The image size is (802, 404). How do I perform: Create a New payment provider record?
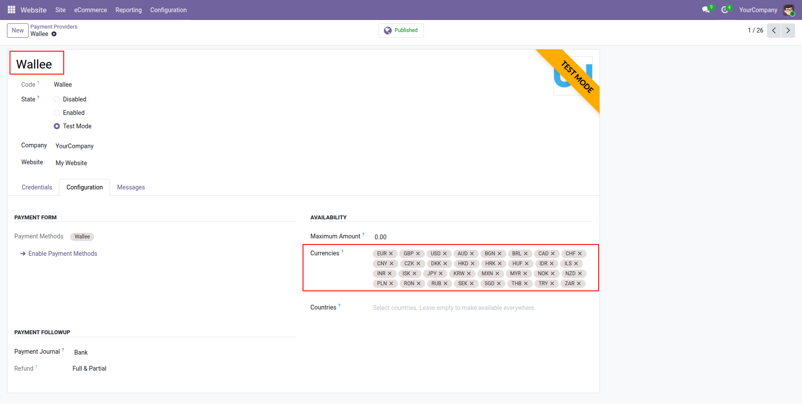18,30
